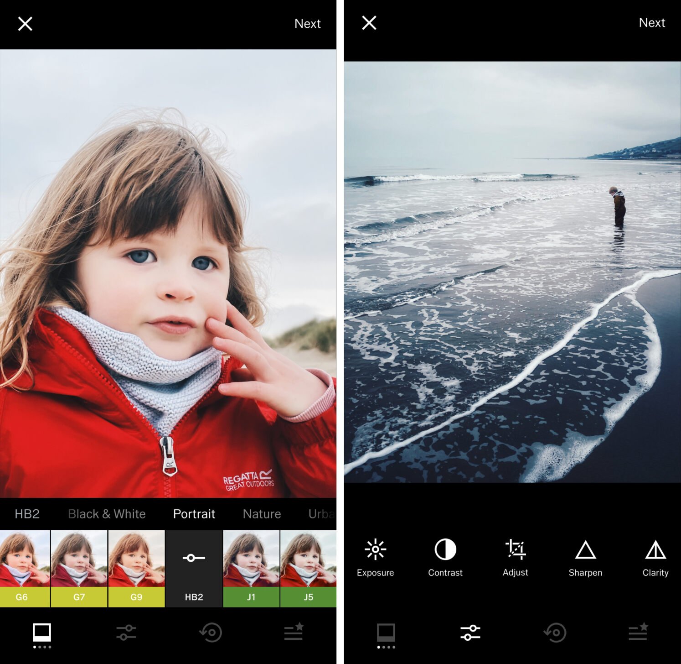
Task: Toggle the undo recent edits view
Action: click(x=211, y=632)
